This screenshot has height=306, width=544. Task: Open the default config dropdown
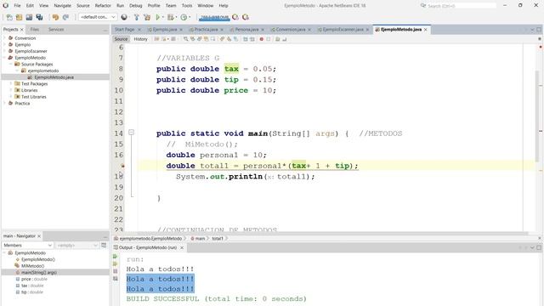pyautogui.click(x=98, y=17)
